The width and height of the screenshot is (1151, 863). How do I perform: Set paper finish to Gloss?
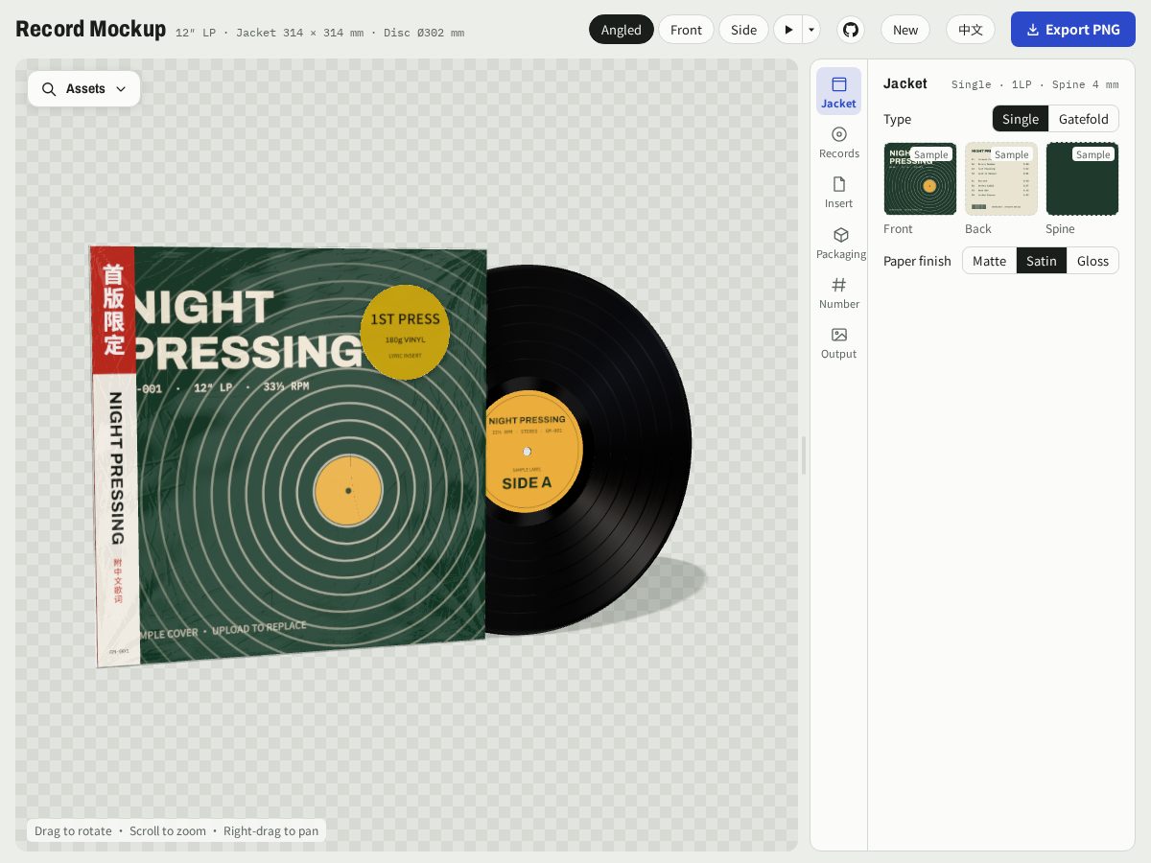click(x=1092, y=261)
